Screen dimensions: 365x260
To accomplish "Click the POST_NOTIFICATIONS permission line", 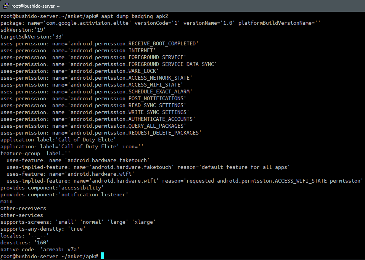I will [93, 98].
